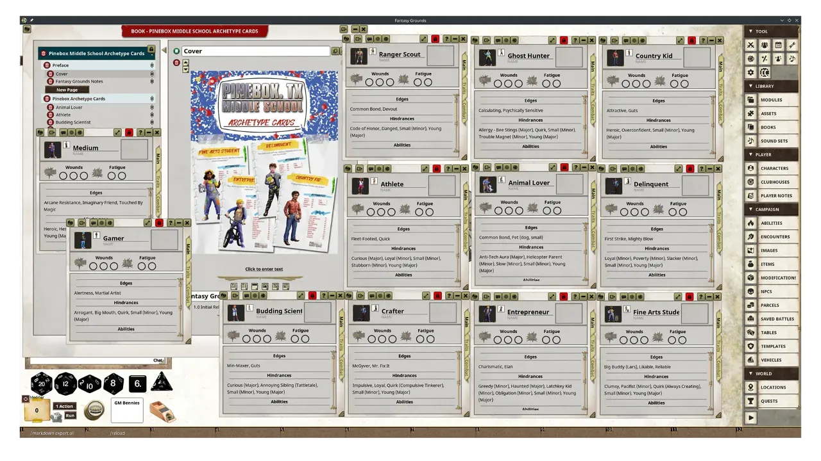The width and height of the screenshot is (821, 461).
Task: Open Player Notes
Action: pos(772,195)
